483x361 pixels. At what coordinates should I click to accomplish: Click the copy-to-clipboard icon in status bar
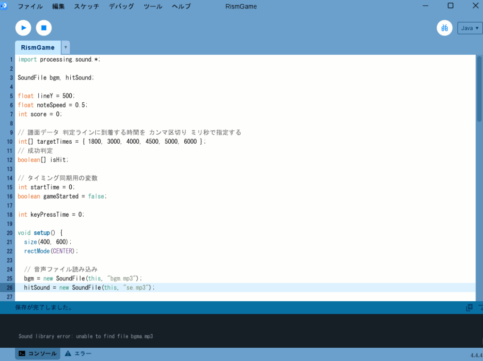(x=469, y=308)
